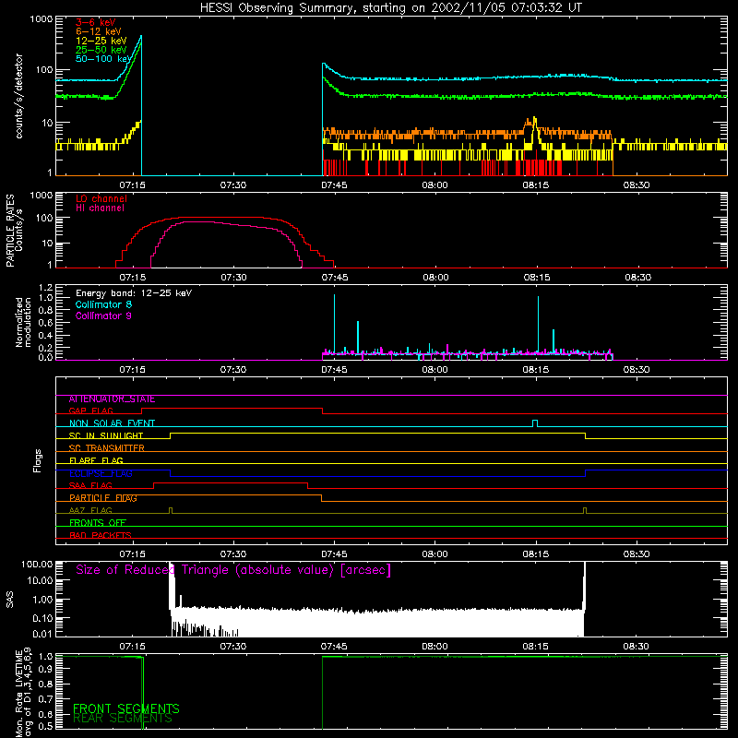The width and height of the screenshot is (738, 738).
Task: Click the NON_SOLAR_EVENT flag label
Action: coord(112,423)
